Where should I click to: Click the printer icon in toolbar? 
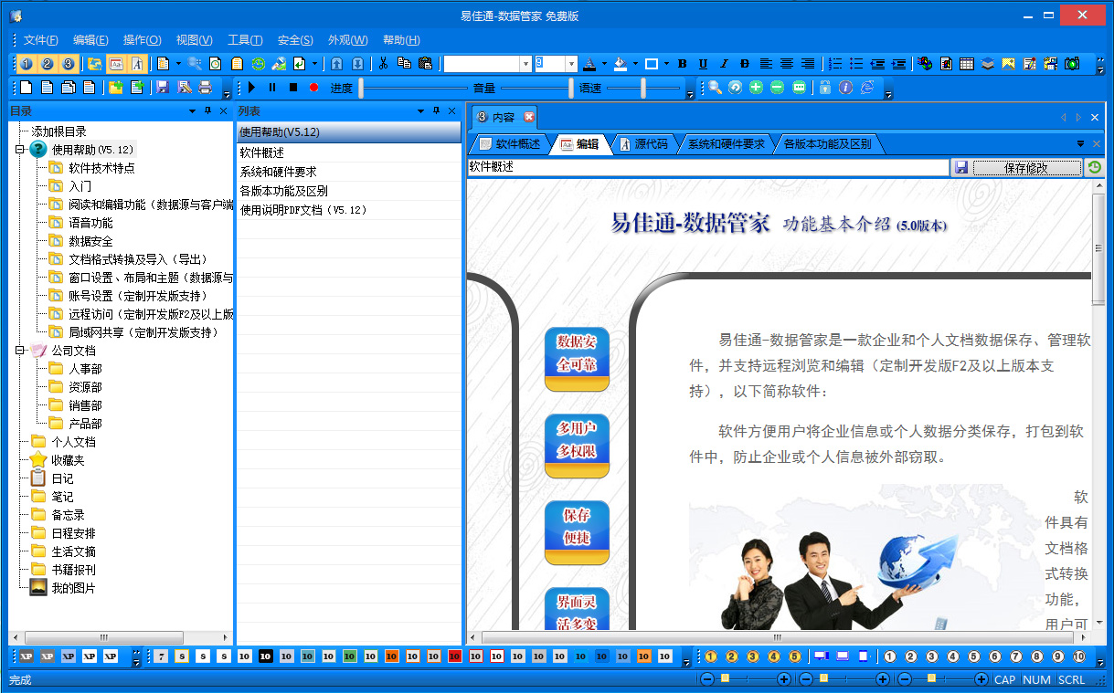point(206,88)
